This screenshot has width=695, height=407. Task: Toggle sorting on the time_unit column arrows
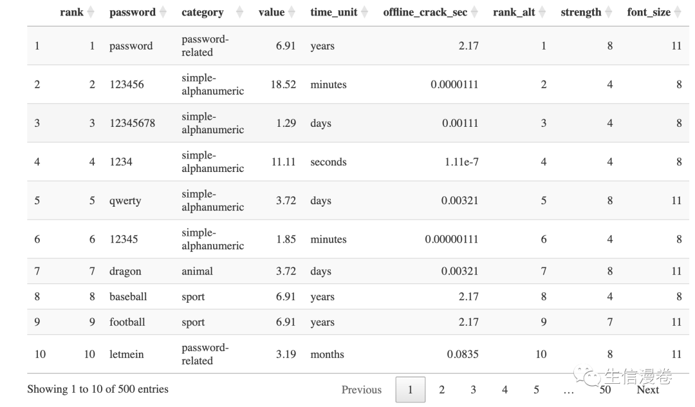pyautogui.click(x=365, y=12)
